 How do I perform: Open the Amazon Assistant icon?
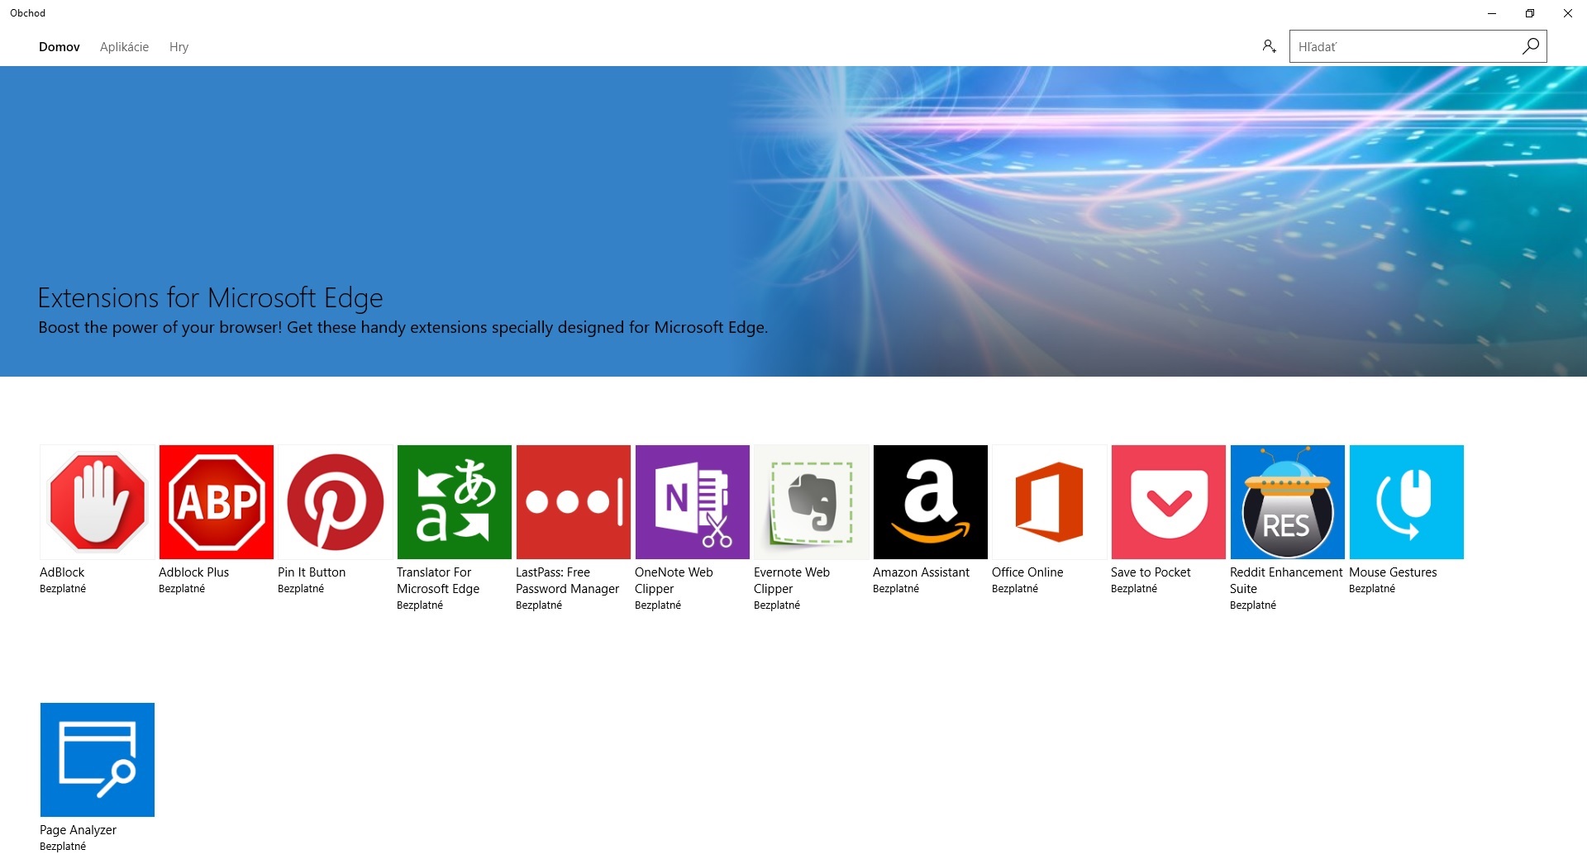[931, 502]
